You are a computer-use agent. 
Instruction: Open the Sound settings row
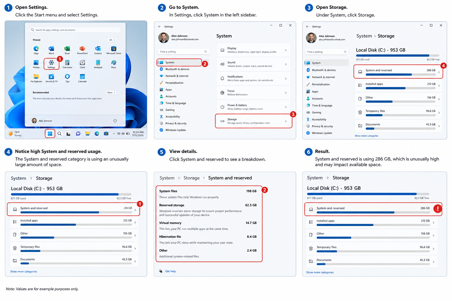click(253, 64)
